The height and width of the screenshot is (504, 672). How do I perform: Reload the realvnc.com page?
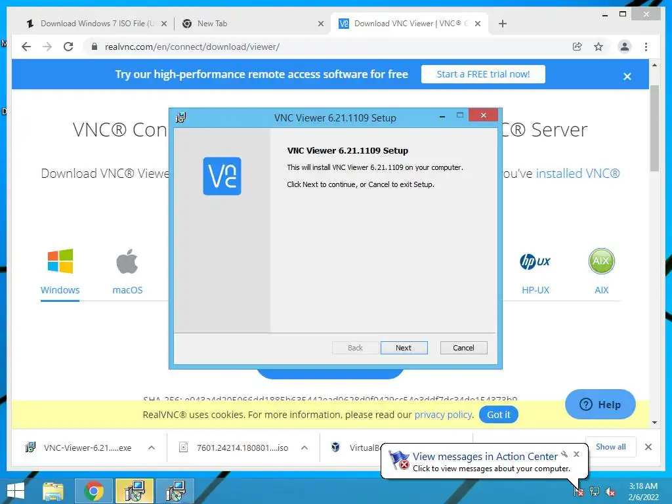[x=68, y=47]
